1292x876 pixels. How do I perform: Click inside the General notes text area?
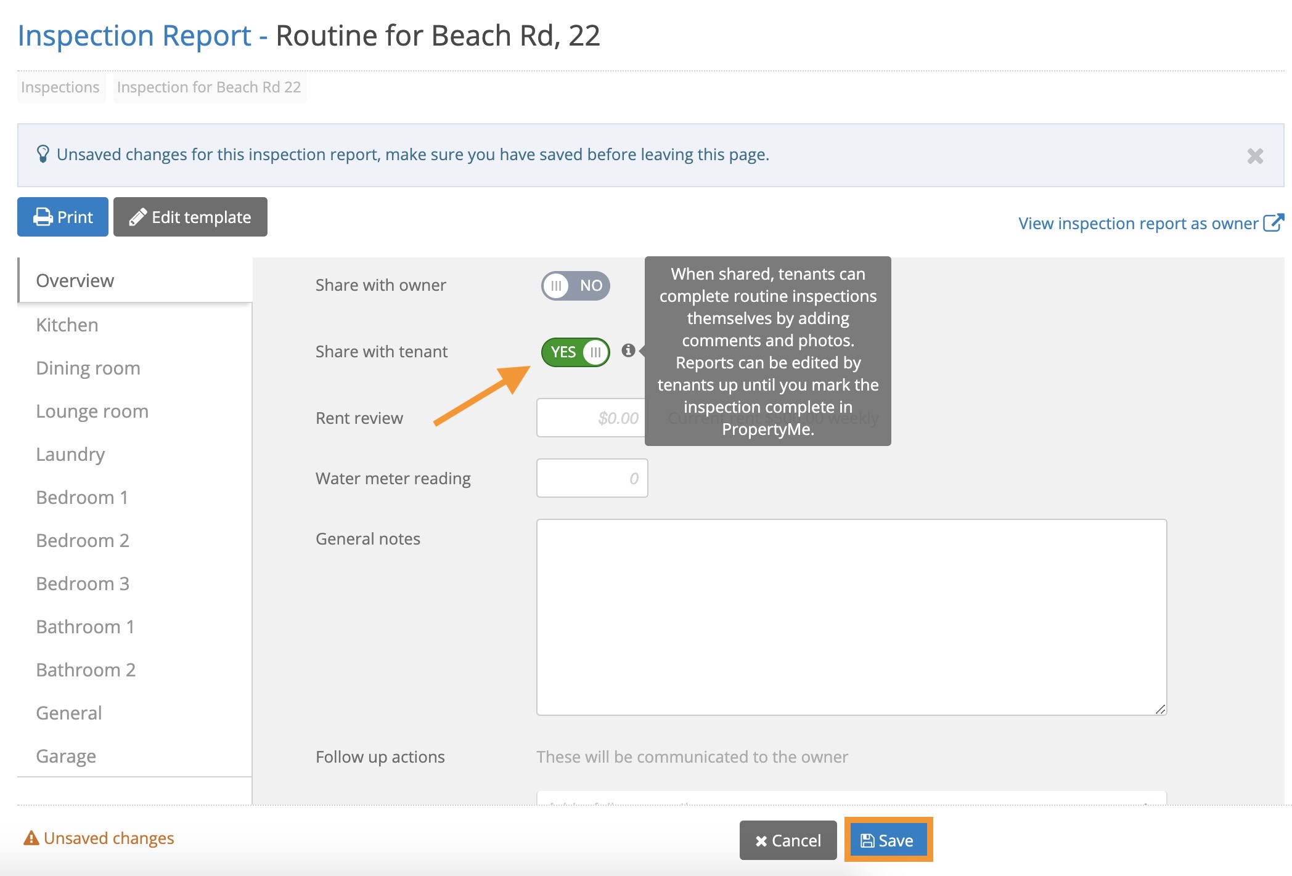pyautogui.click(x=851, y=617)
